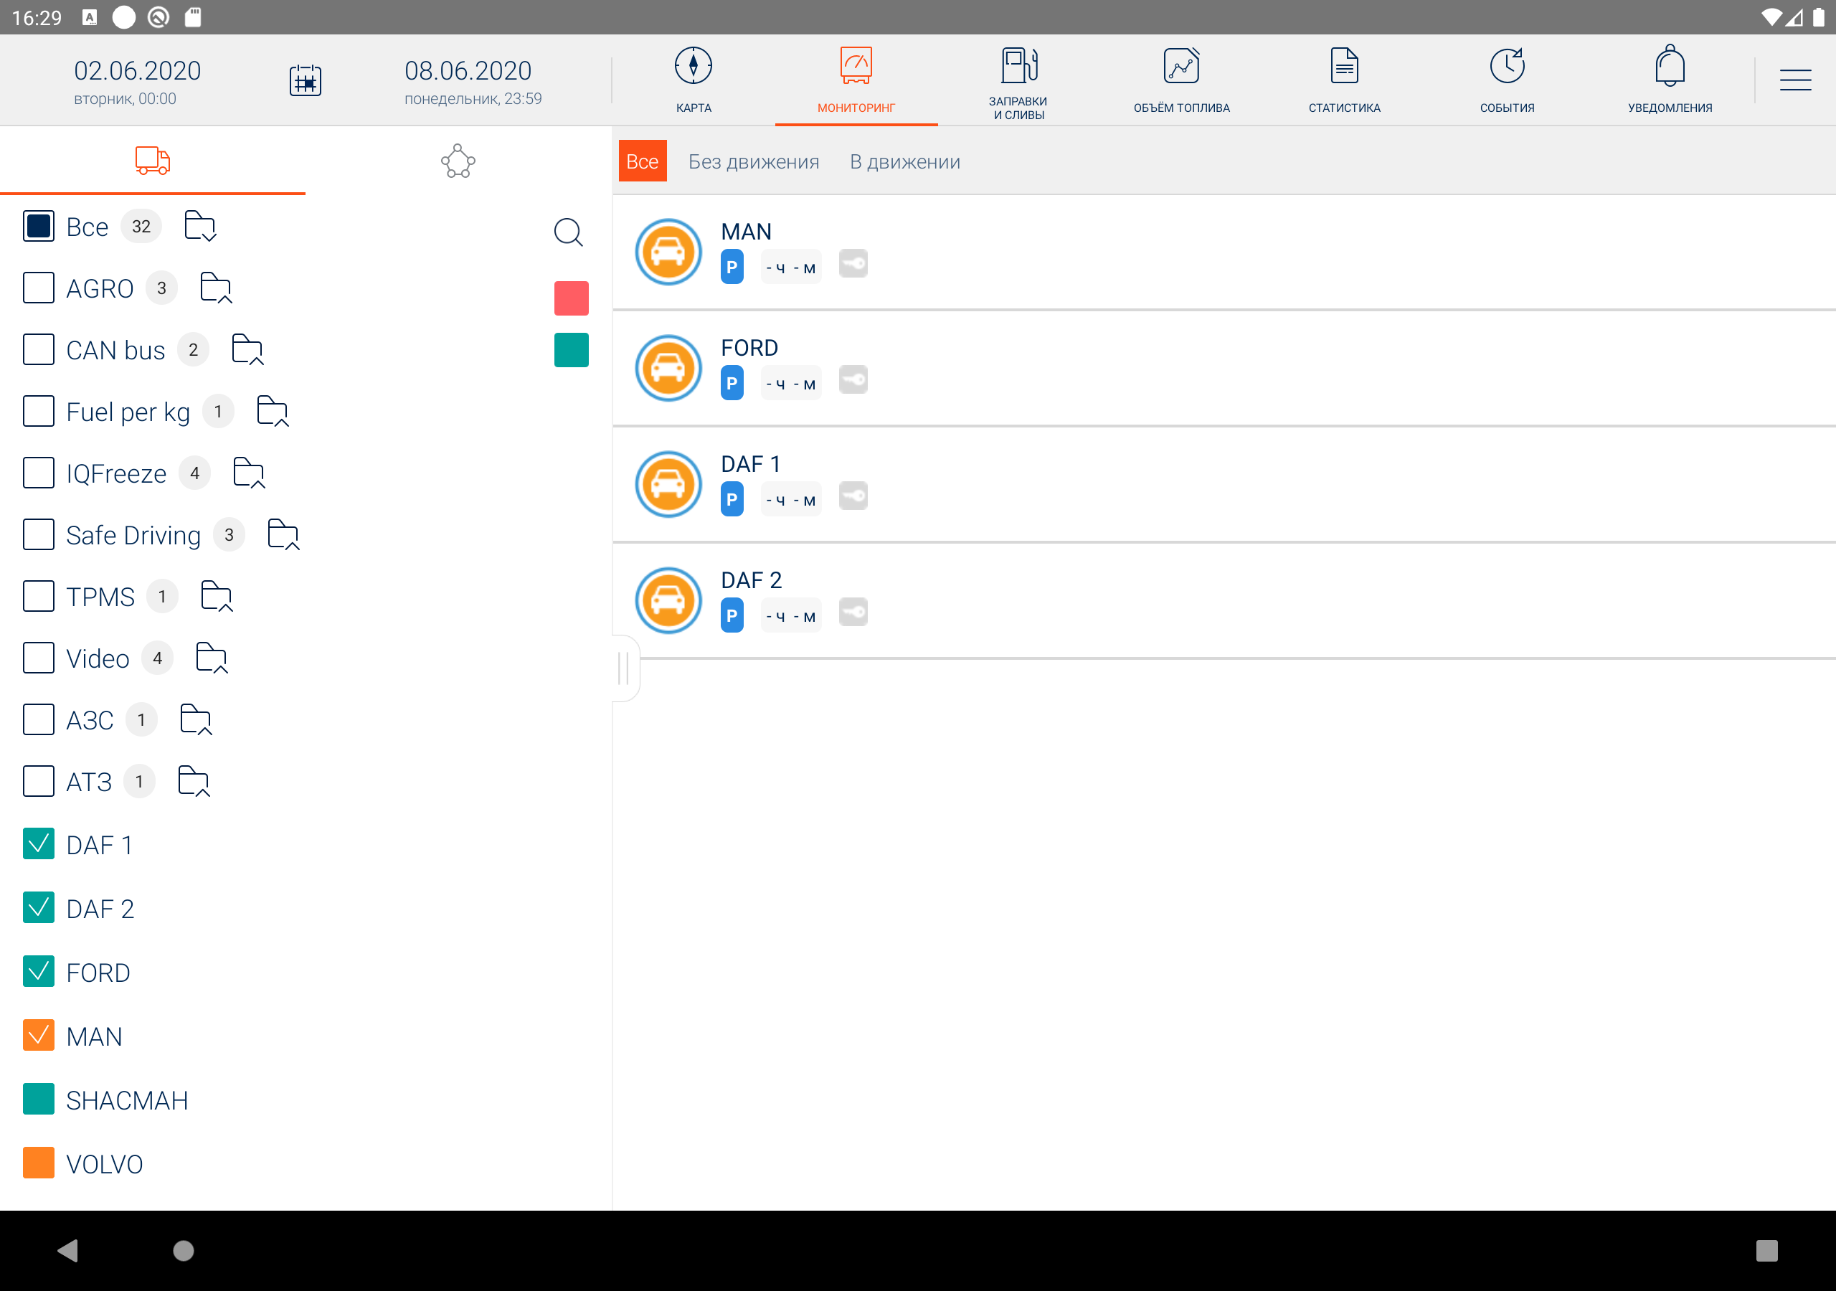
Task: Expand the Fuel per kg group folder
Action: click(273, 411)
